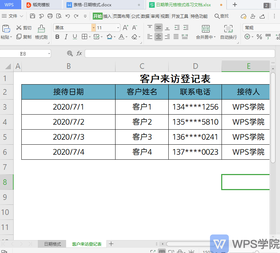Open Print Preview icon
The image size is (280, 253).
tap(59, 16)
